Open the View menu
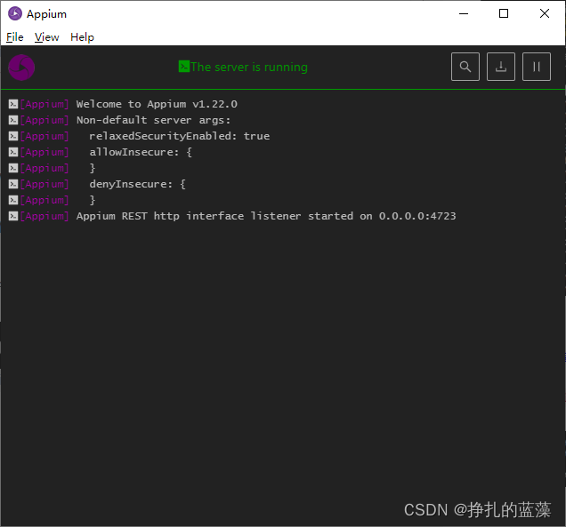The image size is (566, 527). [46, 37]
